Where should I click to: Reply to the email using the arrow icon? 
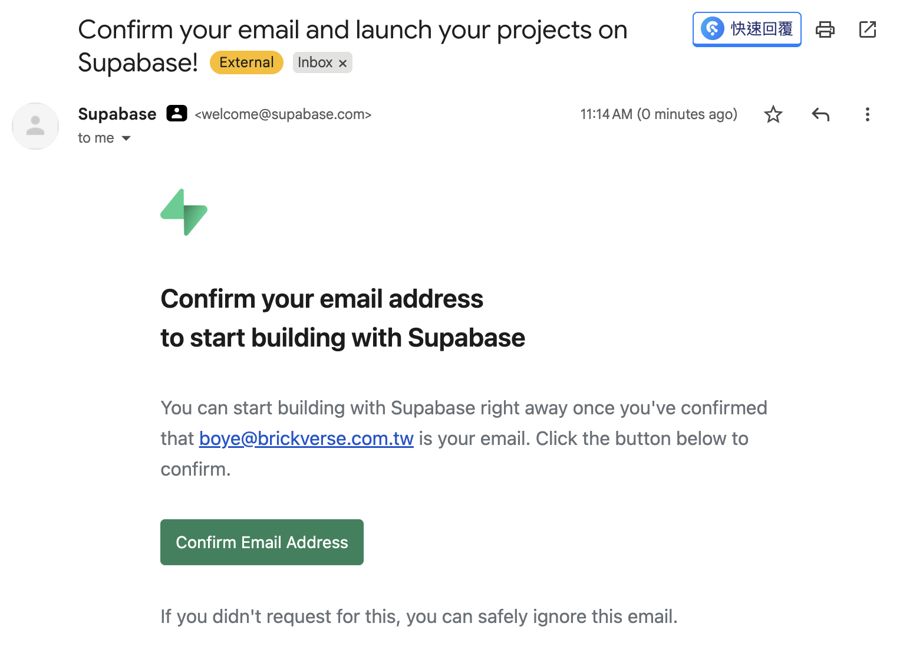820,114
